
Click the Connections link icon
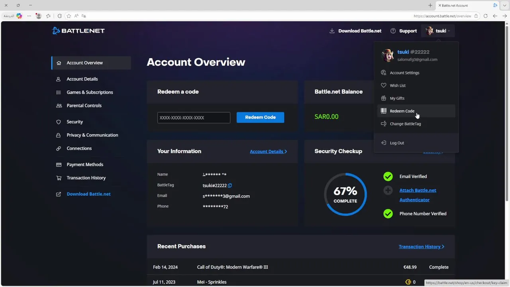[59, 148]
